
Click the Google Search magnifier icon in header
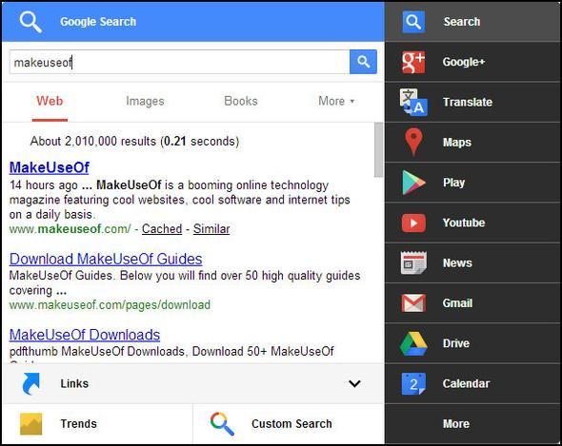point(30,22)
